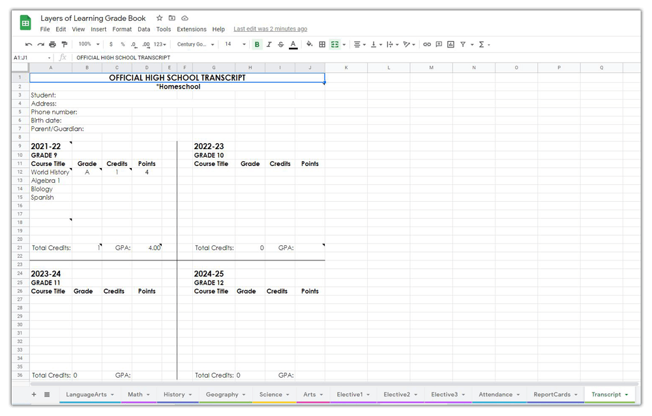The width and height of the screenshot is (652, 416).
Task: Select the OFFICIAL HIGH SCHOOL TRANSCRIPT cell
Action: (x=177, y=77)
